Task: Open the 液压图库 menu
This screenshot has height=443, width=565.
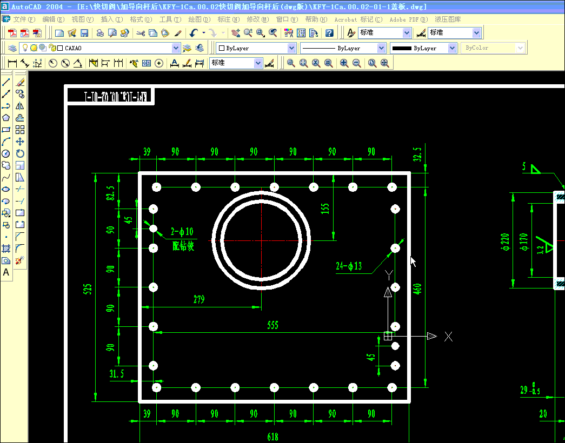Action: [448, 19]
